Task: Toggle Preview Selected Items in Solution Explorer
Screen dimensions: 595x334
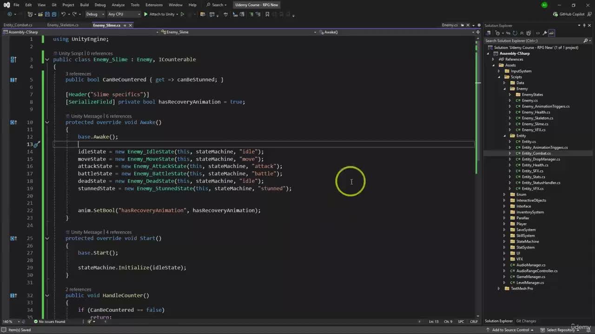Action: click(x=551, y=33)
